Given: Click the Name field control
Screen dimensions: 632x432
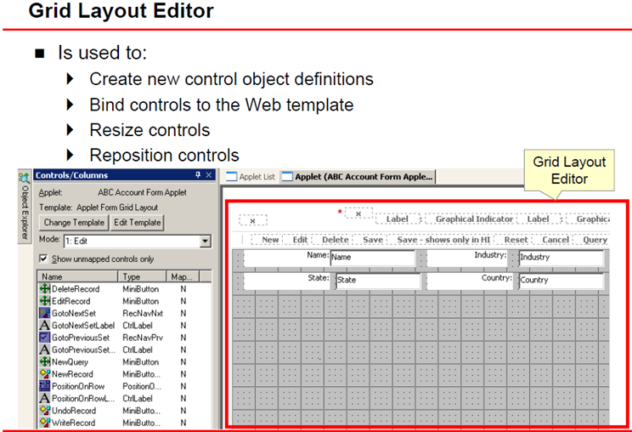Looking at the screenshot, I should [372, 258].
